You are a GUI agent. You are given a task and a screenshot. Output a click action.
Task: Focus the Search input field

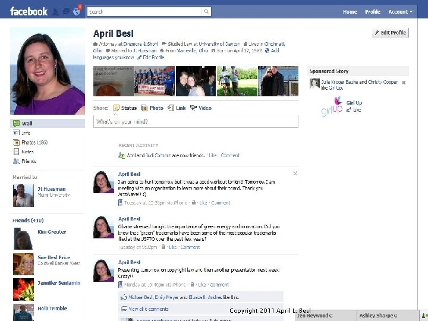pos(144,11)
